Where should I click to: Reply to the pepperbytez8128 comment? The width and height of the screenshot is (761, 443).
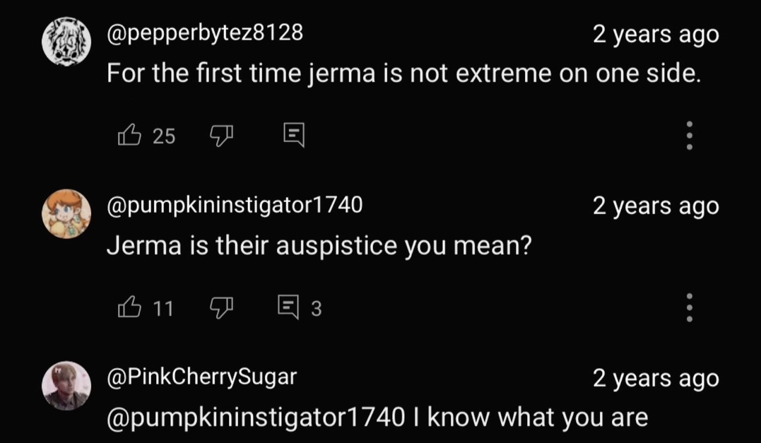(x=293, y=134)
